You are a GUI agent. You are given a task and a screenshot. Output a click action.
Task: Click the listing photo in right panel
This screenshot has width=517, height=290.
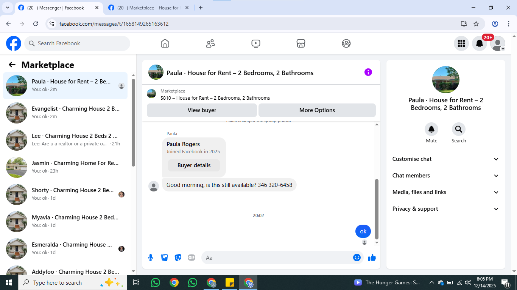point(446,80)
